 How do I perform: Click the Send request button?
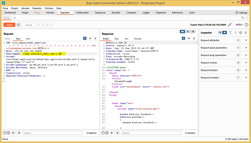pyautogui.click(x=9, y=25)
